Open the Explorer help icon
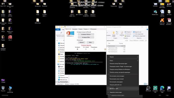The width and height of the screenshot is (174, 98). click(147, 29)
